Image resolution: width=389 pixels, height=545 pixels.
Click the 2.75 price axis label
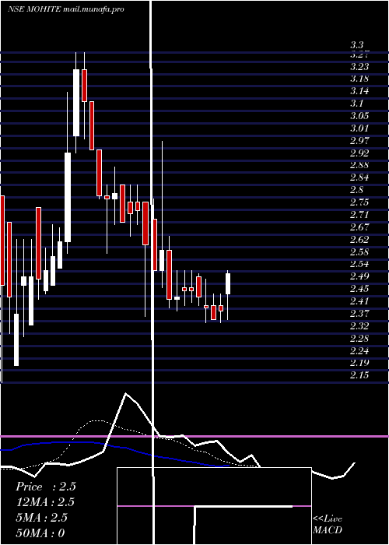[x=359, y=202]
